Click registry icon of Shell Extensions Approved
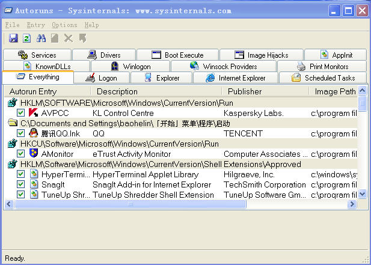This screenshot has width=371, height=265. pos(13,164)
